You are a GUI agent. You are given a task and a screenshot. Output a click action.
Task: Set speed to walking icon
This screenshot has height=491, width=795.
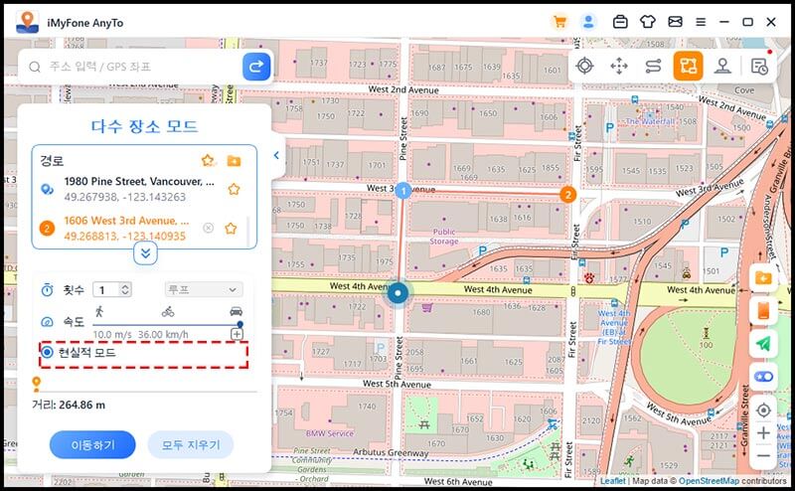pyautogui.click(x=99, y=311)
